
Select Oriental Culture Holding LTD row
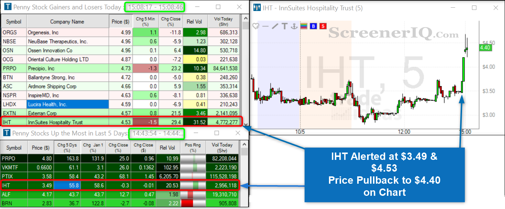coord(121,59)
